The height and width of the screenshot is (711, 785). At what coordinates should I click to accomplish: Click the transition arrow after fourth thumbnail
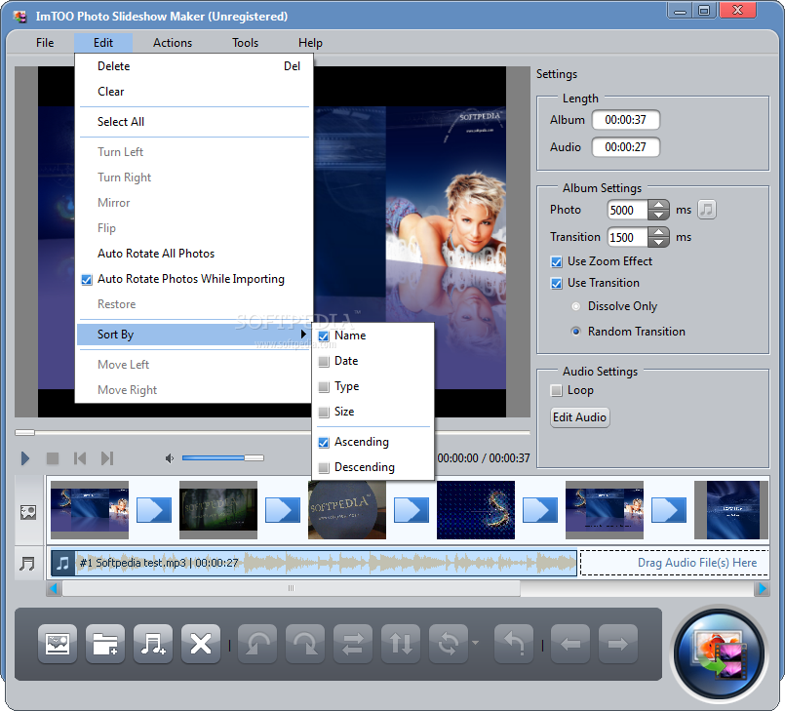539,510
